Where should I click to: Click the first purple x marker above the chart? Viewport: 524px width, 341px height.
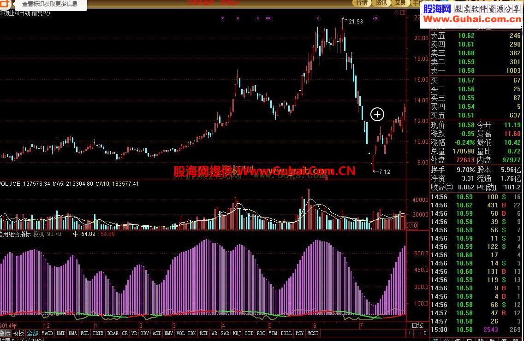(223, 18)
